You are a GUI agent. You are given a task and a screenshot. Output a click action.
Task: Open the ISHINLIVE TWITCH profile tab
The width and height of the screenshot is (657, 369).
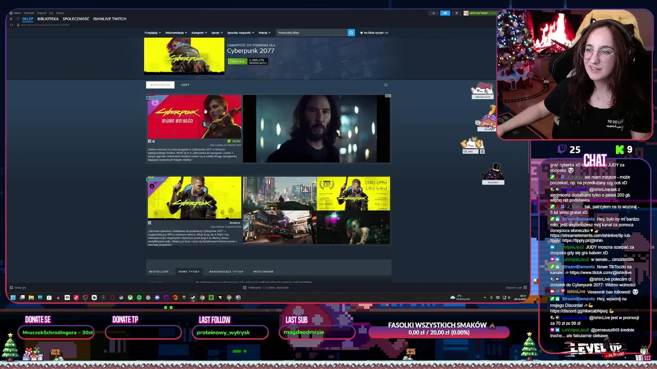[110, 19]
